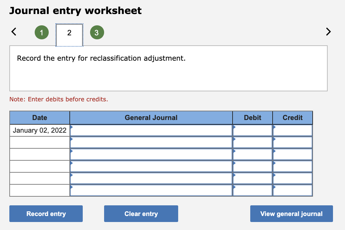The height and width of the screenshot is (230, 345).
Task: Select the reclassification adjustment instruction text box
Action: click(x=168, y=68)
